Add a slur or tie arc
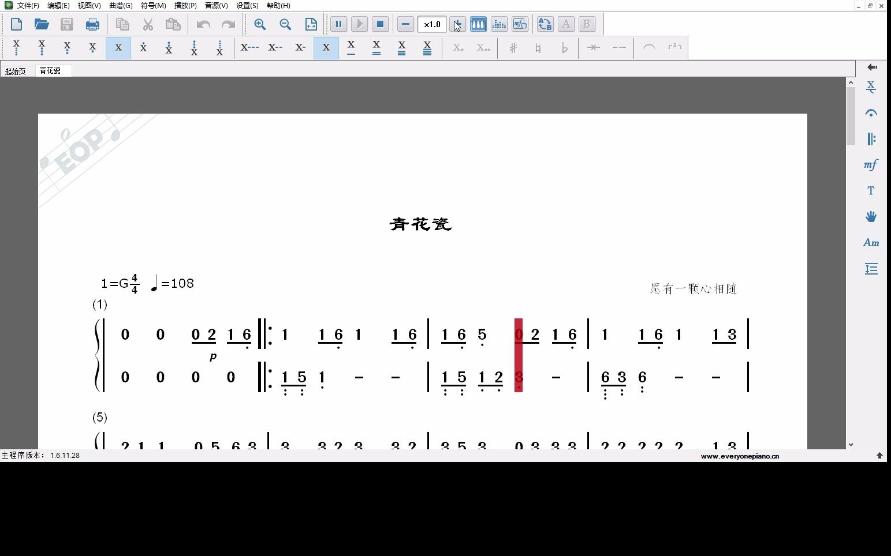The height and width of the screenshot is (556, 891). click(x=649, y=48)
